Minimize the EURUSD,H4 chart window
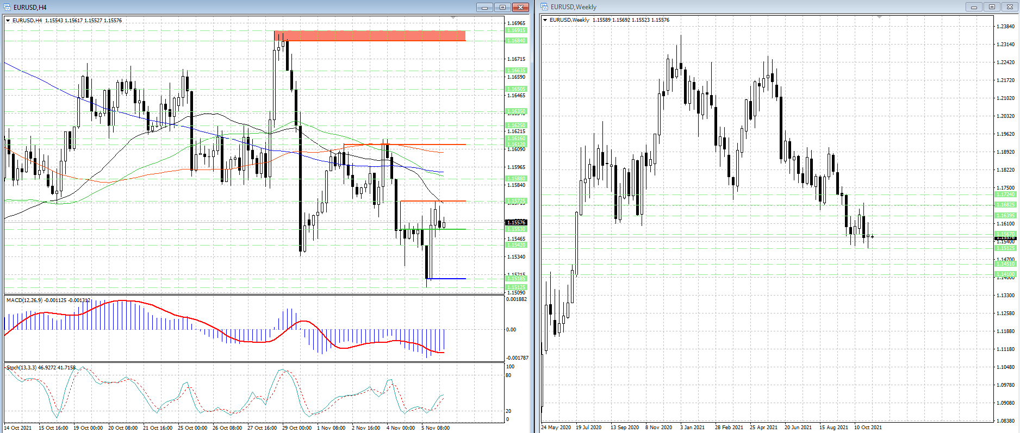This screenshot has height=433, width=1020. [484, 7]
